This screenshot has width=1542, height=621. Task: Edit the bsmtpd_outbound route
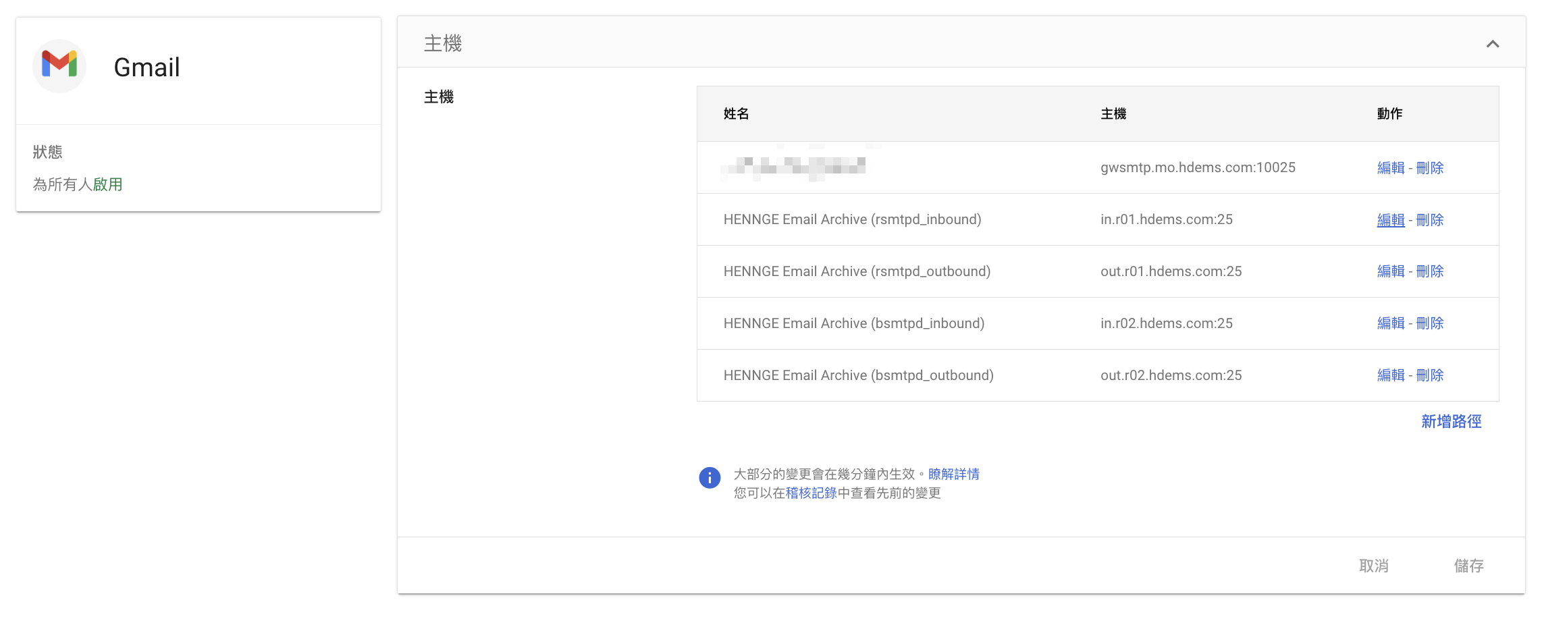pyautogui.click(x=1391, y=375)
